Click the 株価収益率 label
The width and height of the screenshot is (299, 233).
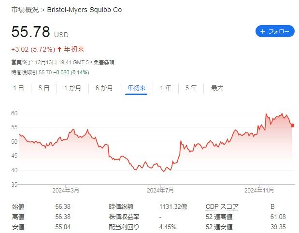coord(124,217)
